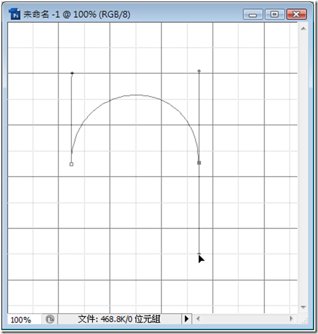
Task: Click the horizontal scrollbar right arrow
Action: 291,319
